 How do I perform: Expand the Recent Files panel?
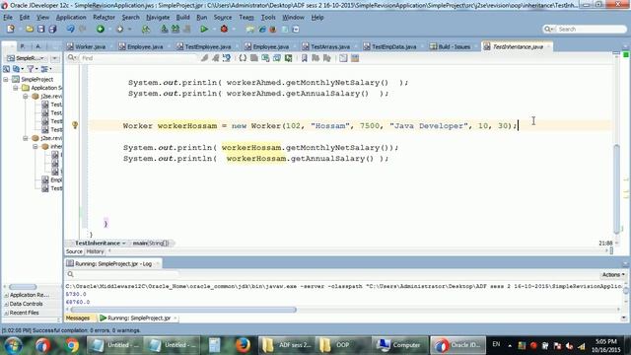coord(6,313)
